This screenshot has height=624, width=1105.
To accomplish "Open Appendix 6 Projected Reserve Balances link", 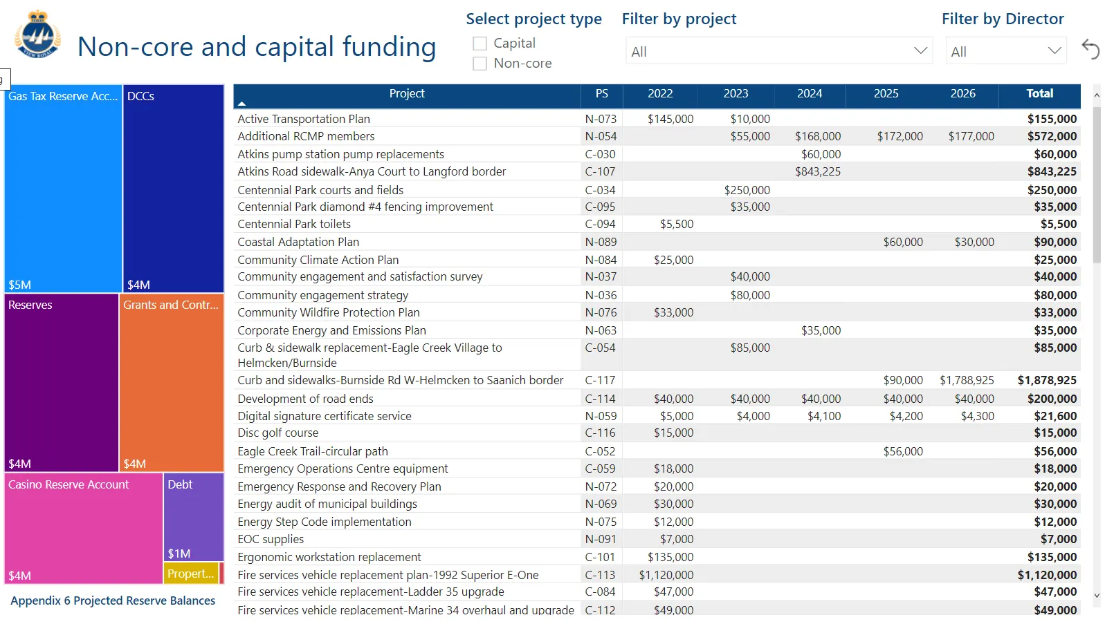I will [113, 601].
